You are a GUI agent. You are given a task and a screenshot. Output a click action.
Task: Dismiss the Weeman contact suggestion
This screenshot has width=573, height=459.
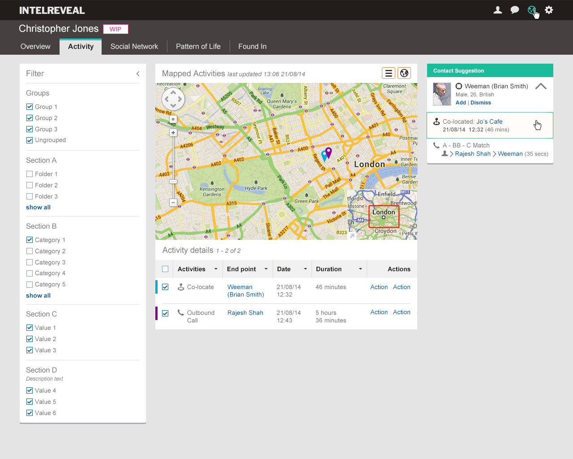pyautogui.click(x=481, y=103)
